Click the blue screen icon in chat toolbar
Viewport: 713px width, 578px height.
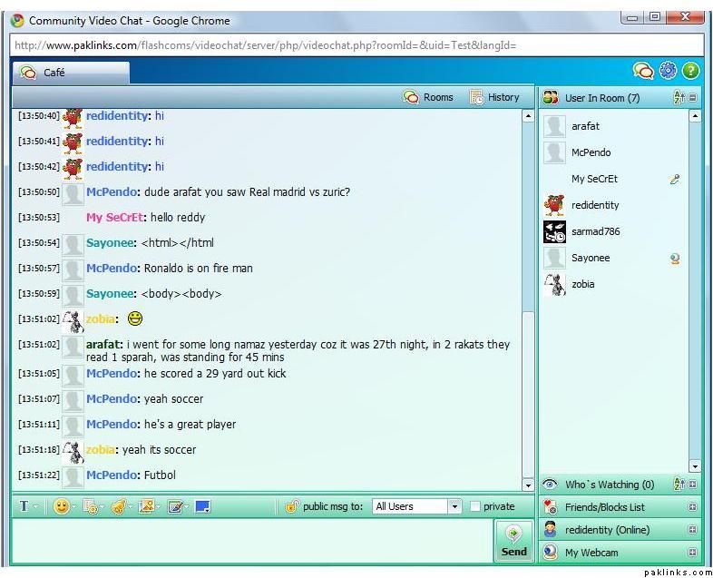click(202, 506)
